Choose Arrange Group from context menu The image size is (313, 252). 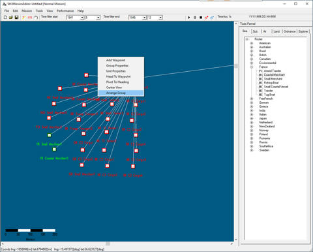pos(121,93)
